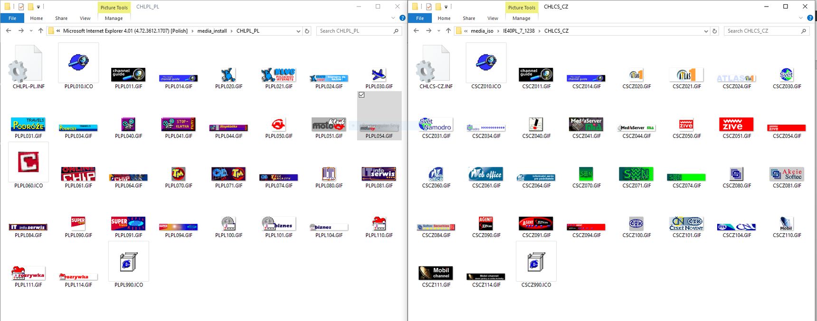This screenshot has width=817, height=321.
Task: Go up one folder in CHLCS_CZ window
Action: pyautogui.click(x=448, y=31)
